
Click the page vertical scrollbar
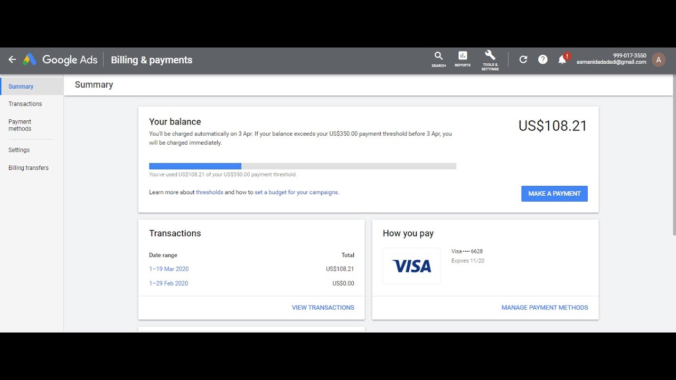click(x=674, y=155)
